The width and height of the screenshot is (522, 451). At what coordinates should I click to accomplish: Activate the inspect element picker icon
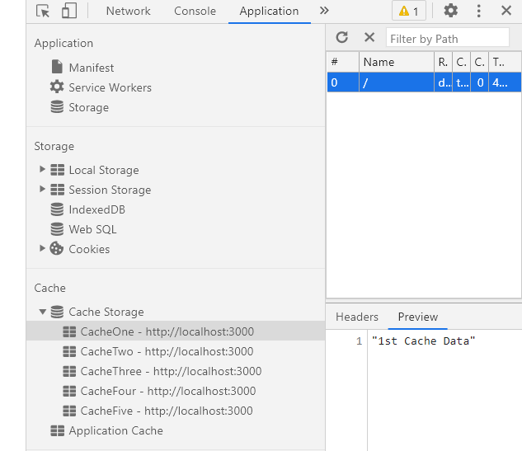43,11
